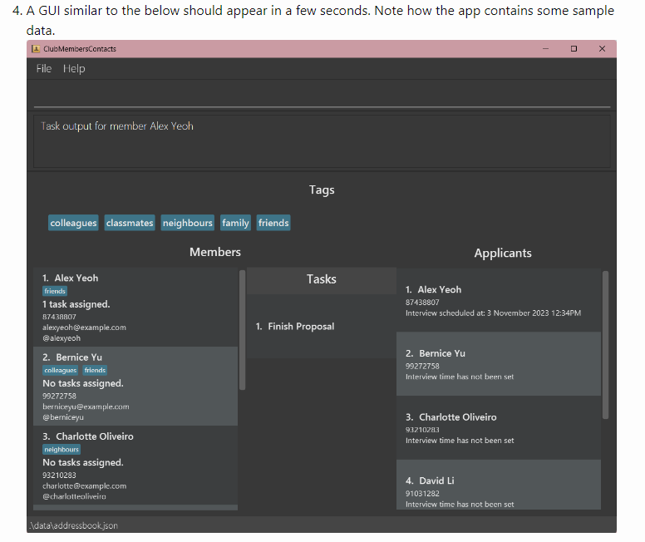645x542 pixels.
Task: Open the File menu
Action: [x=44, y=69]
